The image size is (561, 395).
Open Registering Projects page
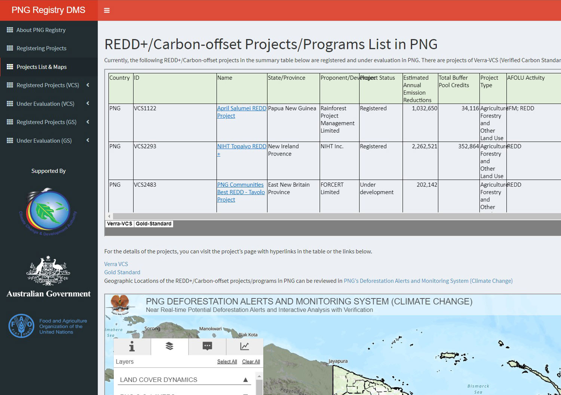click(42, 48)
